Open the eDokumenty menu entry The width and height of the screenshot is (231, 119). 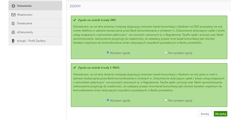click(x=25, y=32)
